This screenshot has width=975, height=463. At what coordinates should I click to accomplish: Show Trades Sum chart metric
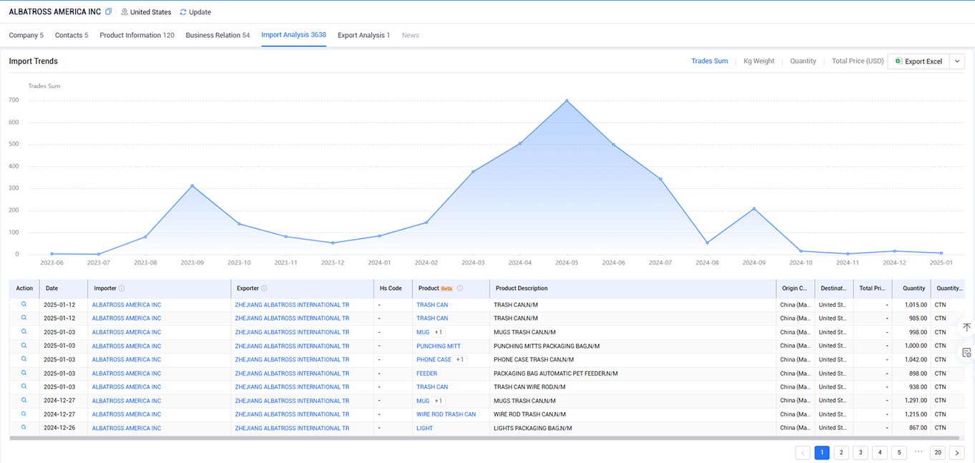click(710, 62)
